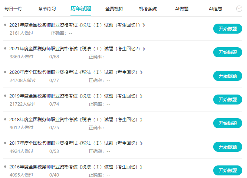Open the 2017年度 税法(I) exam title
The height and width of the screenshot is (178, 247).
(76, 143)
